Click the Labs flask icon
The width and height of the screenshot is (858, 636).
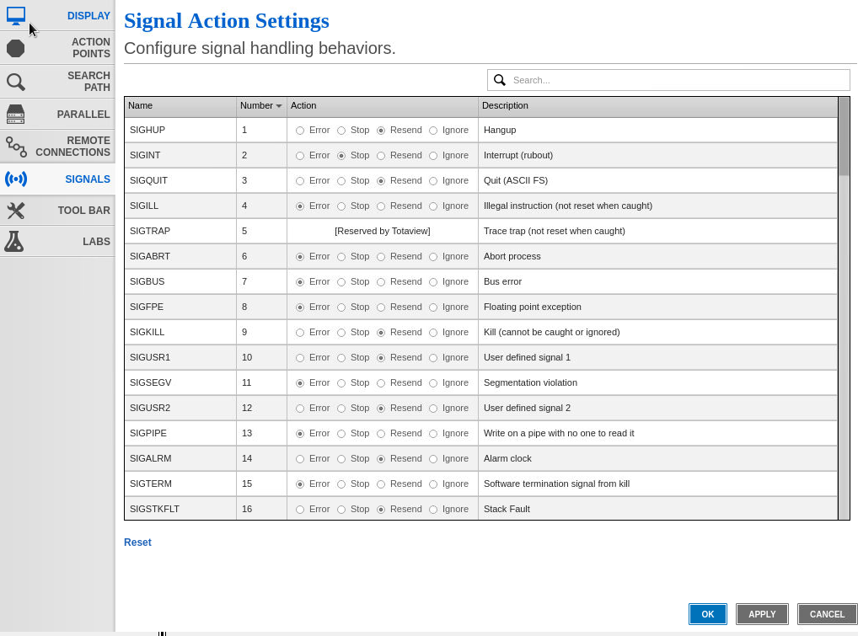14,242
